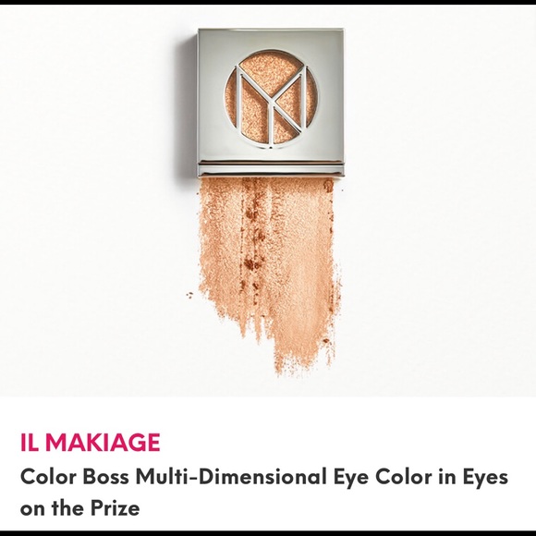Viewport: 536px width, 536px height.
Task: Click the letter M strokes in compact logo
Action: (x=272, y=104)
